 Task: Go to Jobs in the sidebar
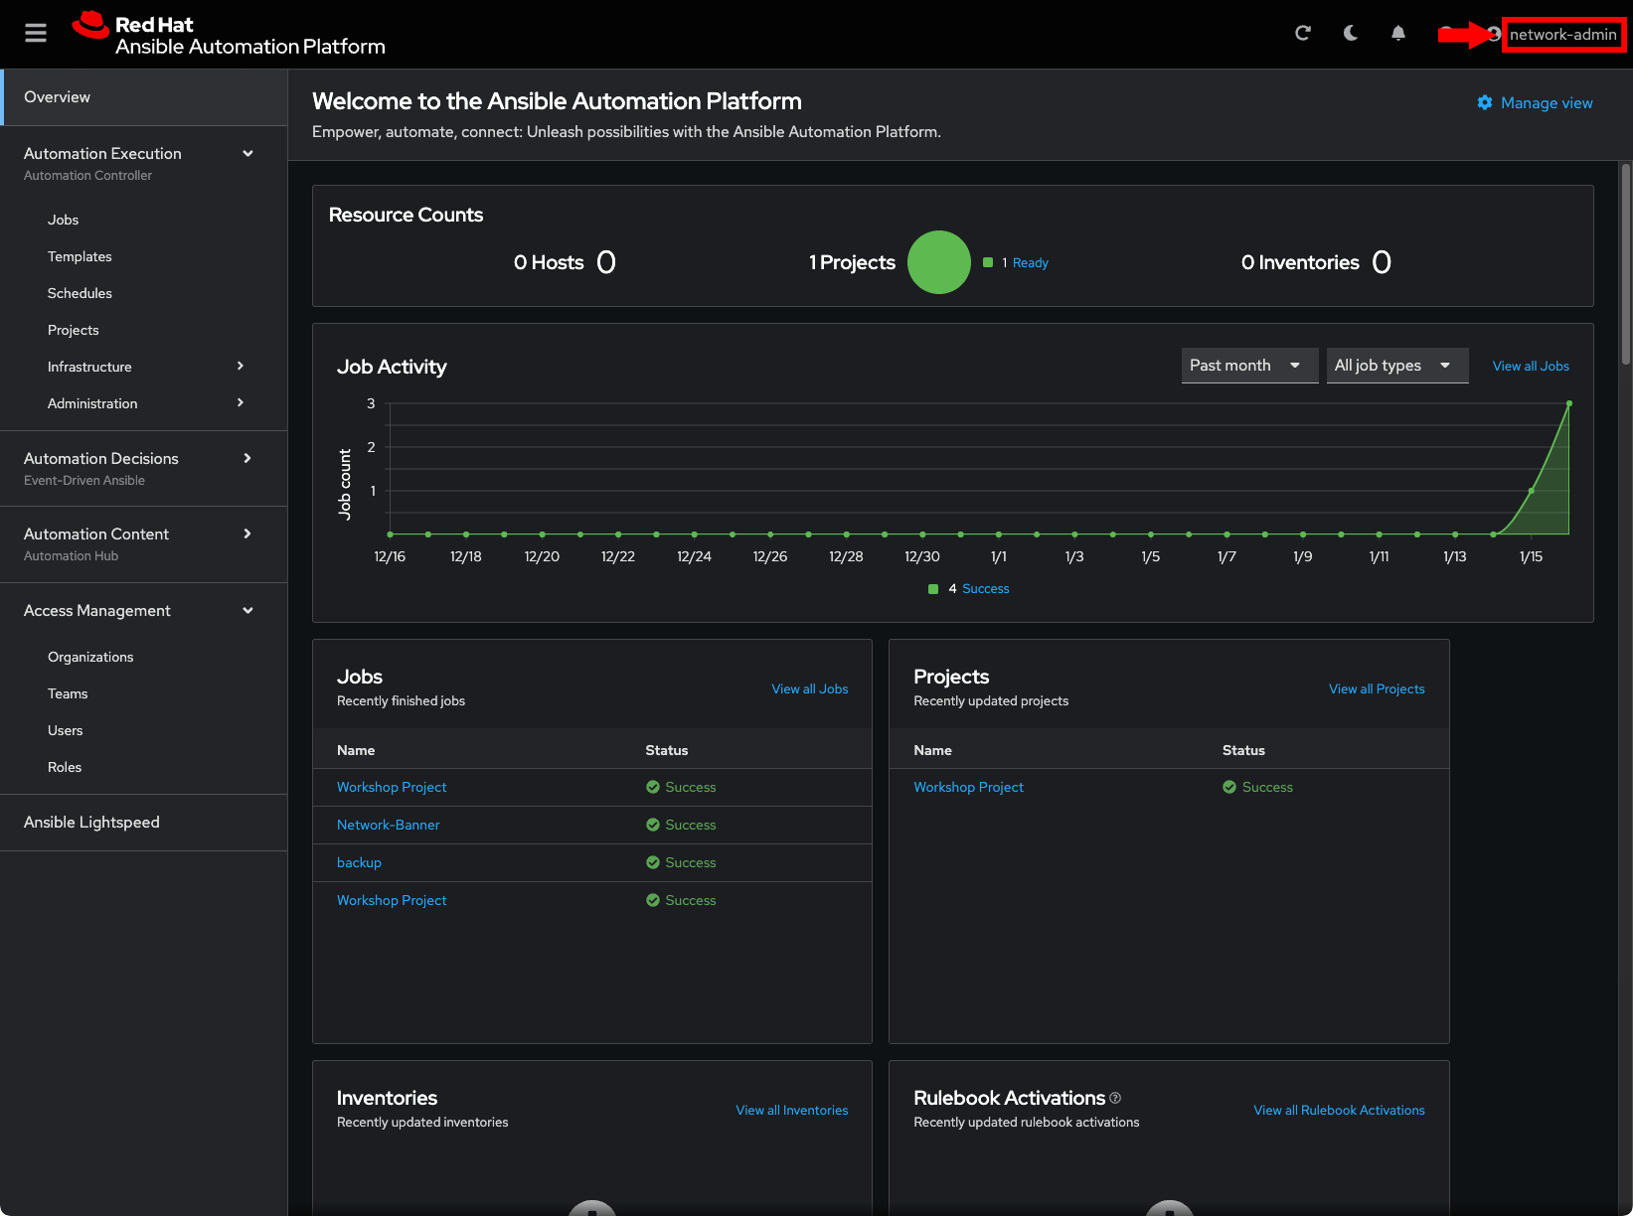tap(63, 220)
